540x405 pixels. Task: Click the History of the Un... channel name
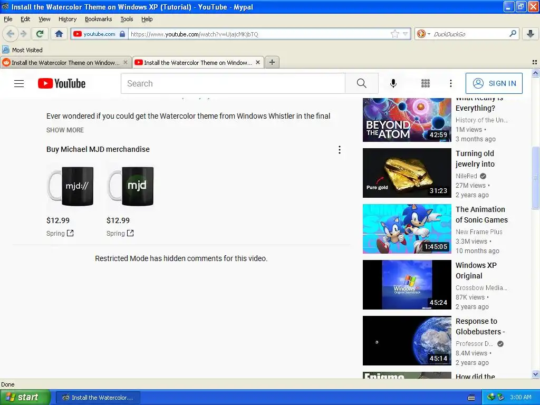click(481, 120)
